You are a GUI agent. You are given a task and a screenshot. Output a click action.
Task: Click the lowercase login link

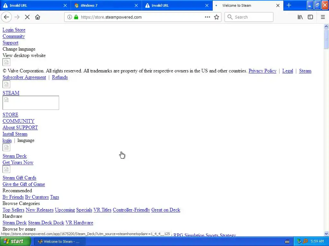tap(7, 140)
